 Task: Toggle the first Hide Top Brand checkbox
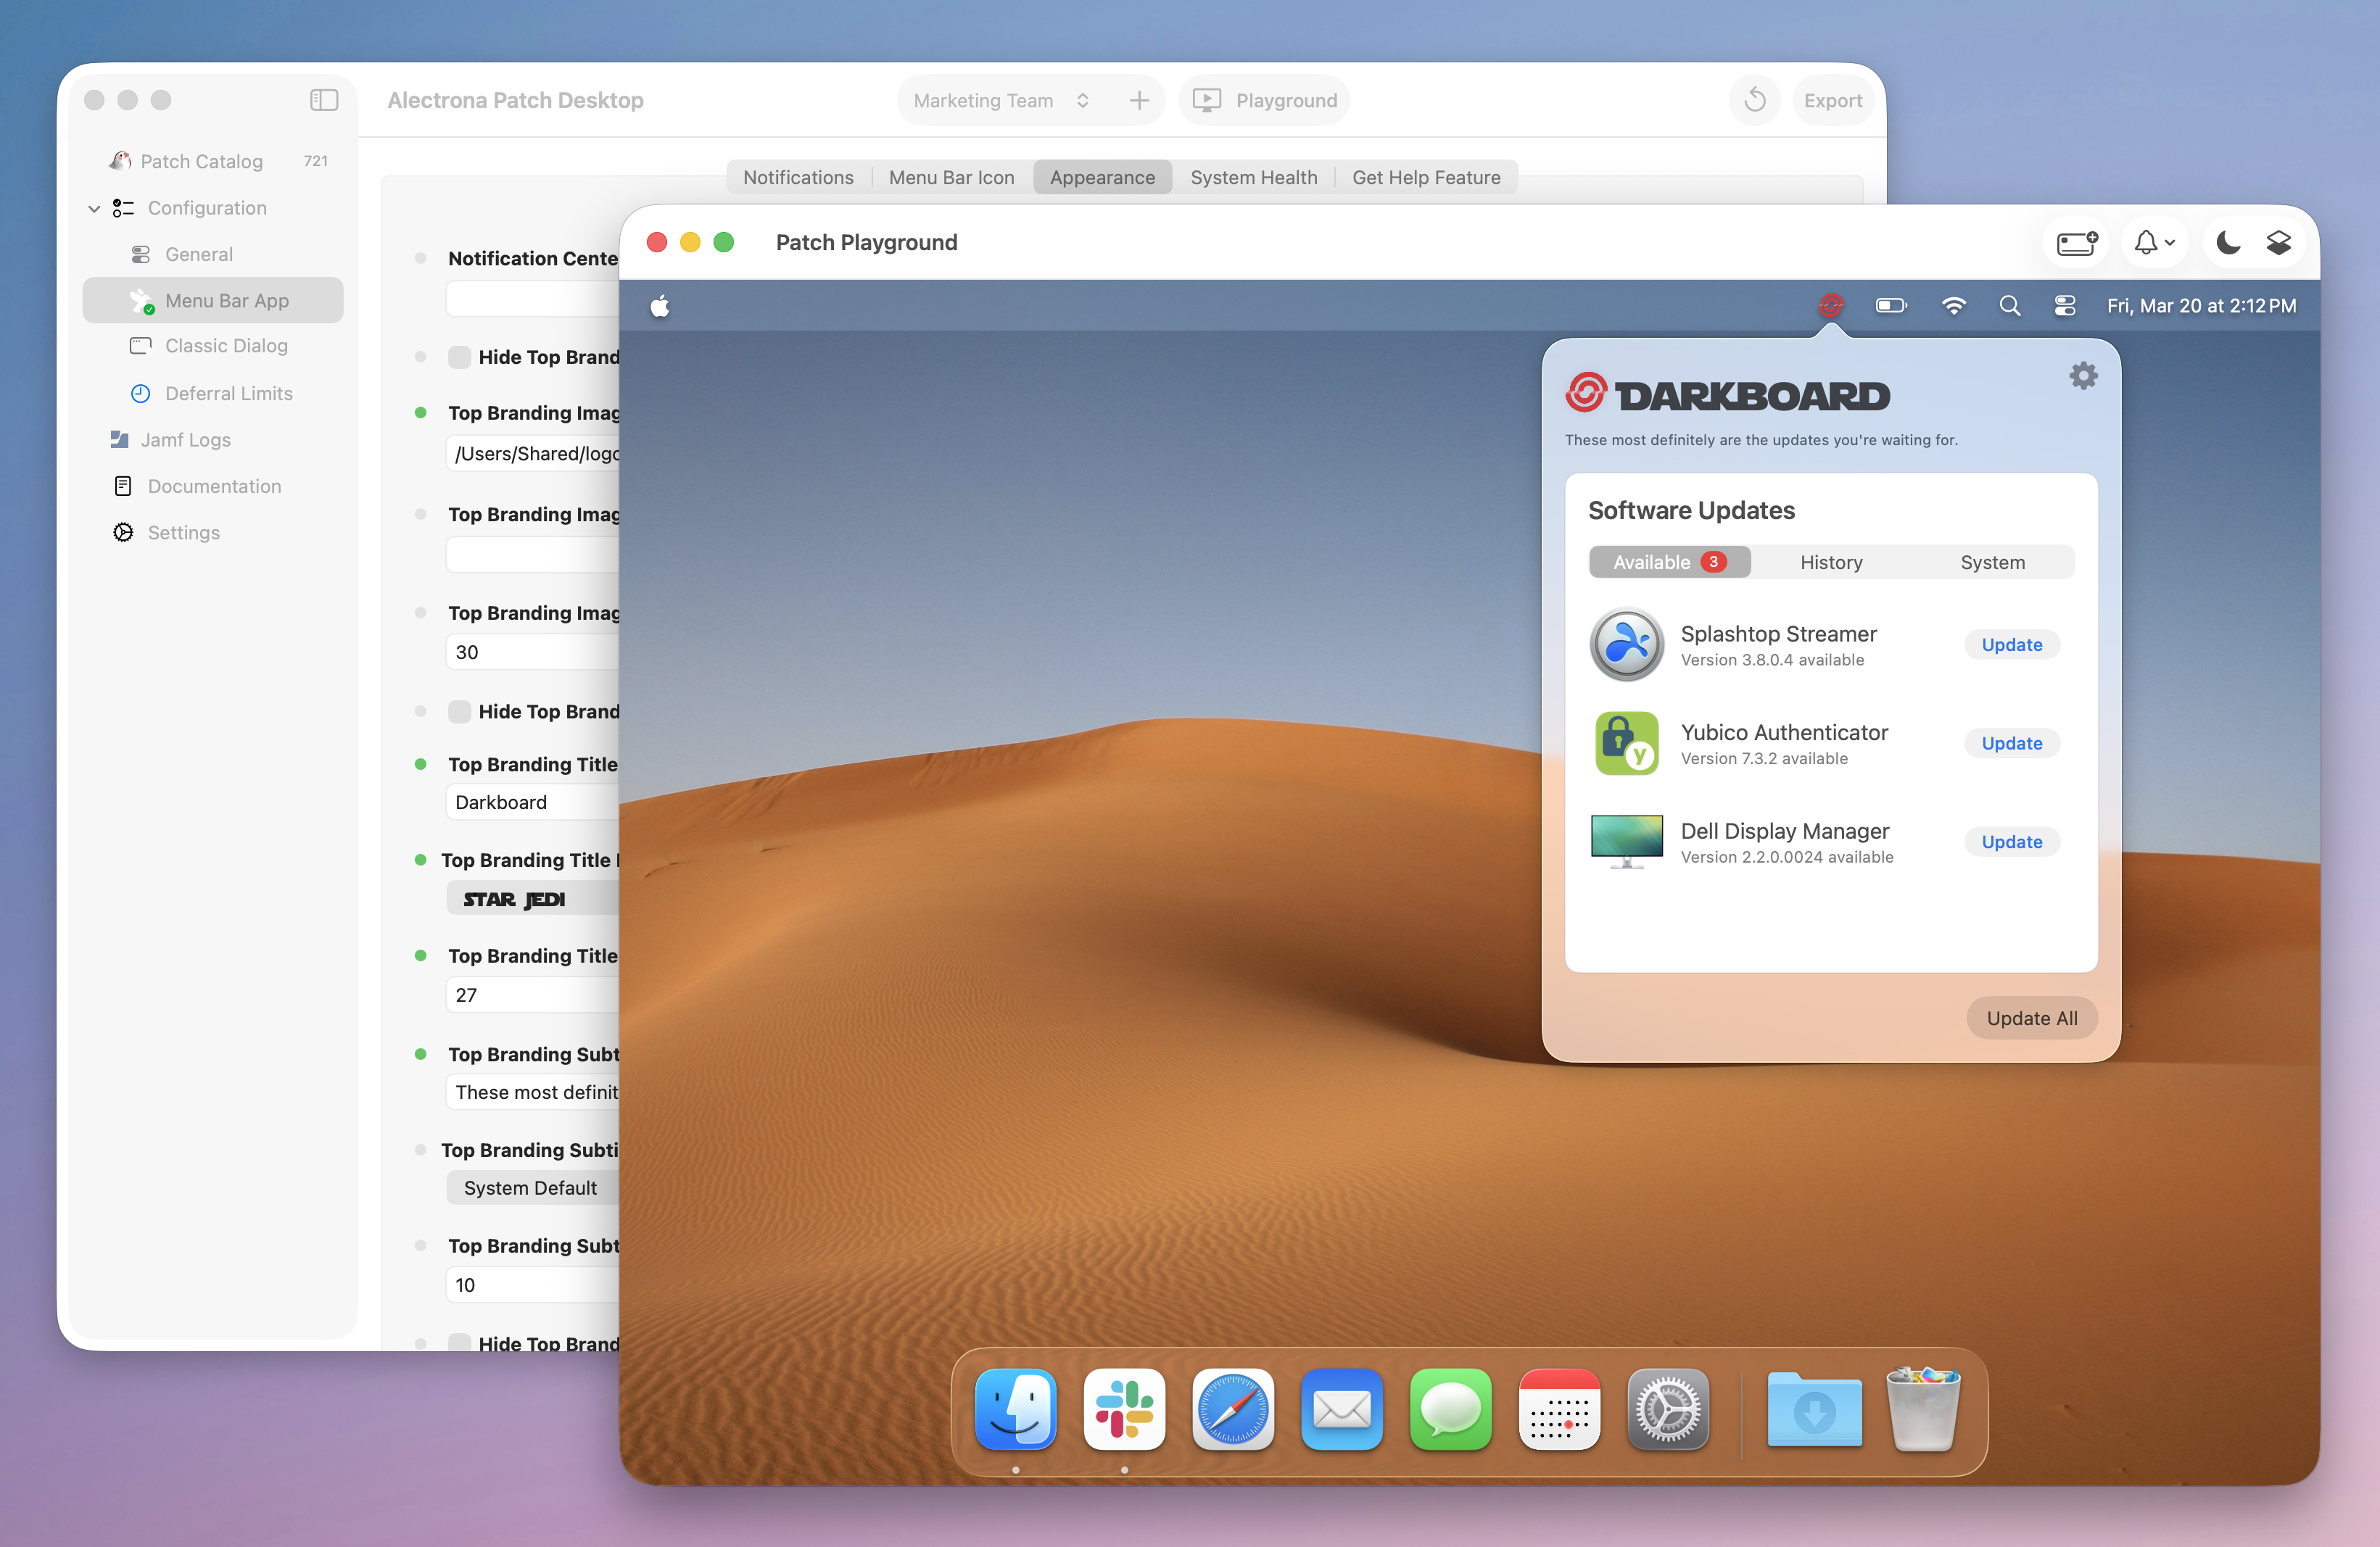[x=459, y=357]
